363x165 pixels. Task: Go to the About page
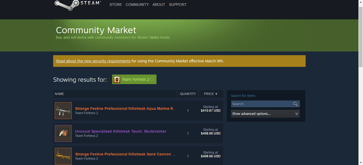(x=159, y=5)
